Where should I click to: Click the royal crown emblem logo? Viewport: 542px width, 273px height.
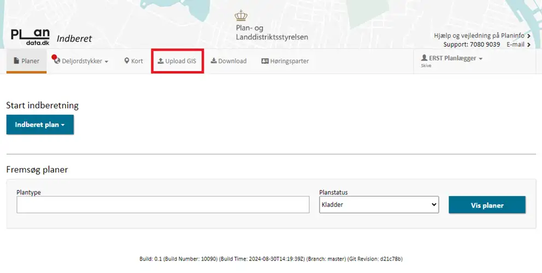point(241,16)
